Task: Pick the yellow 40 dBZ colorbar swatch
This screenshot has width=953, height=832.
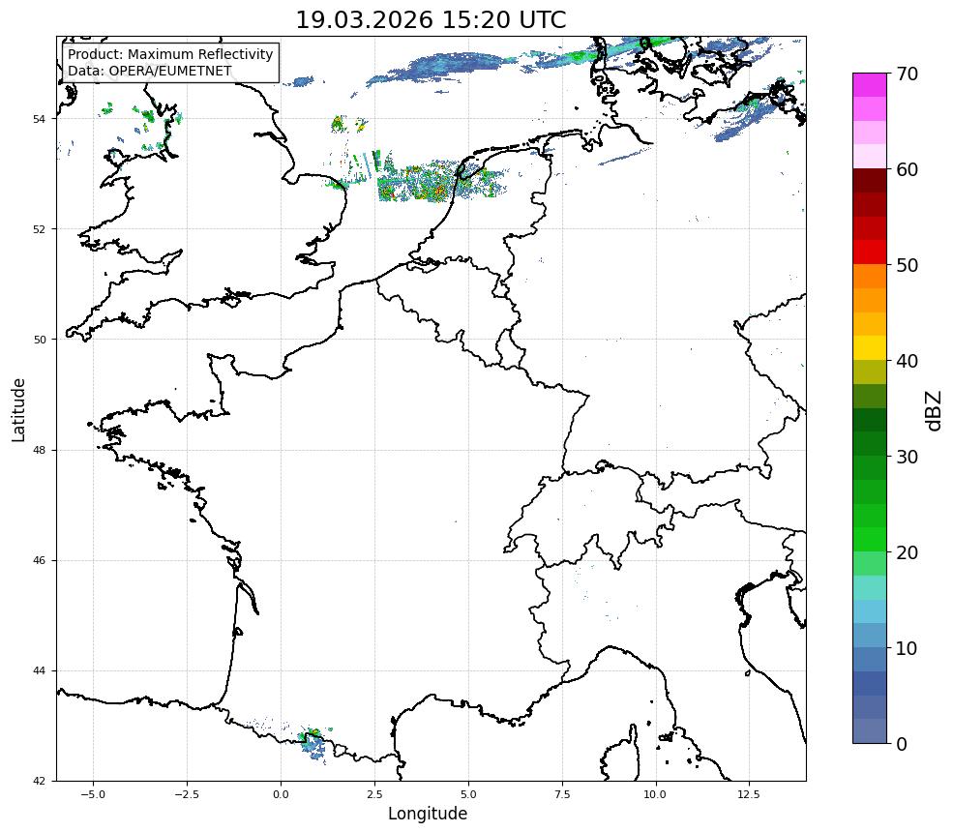Action: tap(870, 348)
